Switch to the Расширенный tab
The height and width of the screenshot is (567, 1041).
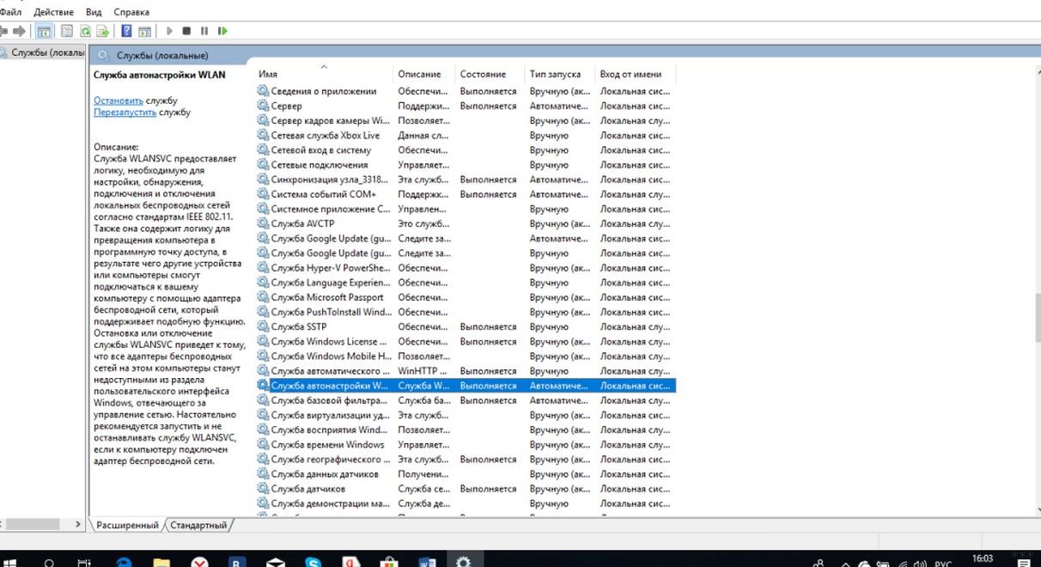(127, 525)
